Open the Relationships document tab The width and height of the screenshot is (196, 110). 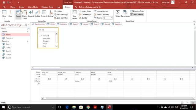(x=39, y=24)
